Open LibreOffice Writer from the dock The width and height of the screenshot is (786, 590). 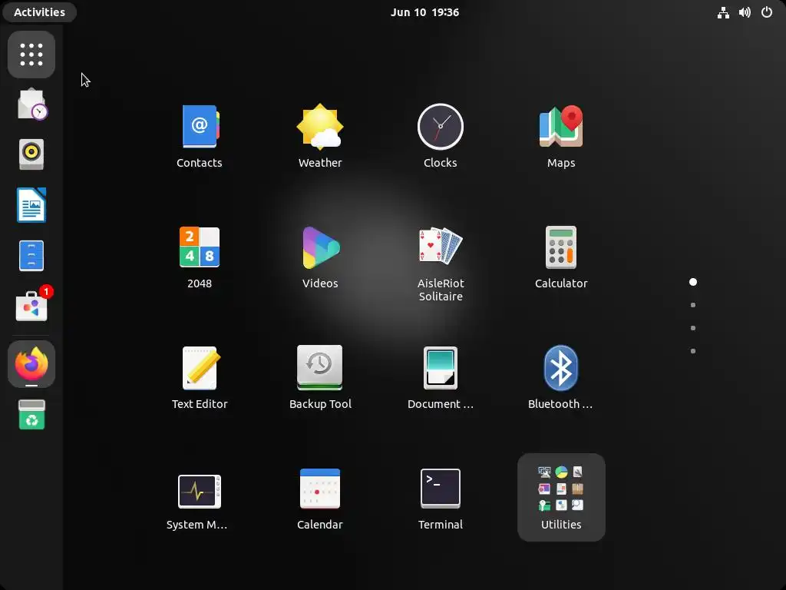point(31,204)
